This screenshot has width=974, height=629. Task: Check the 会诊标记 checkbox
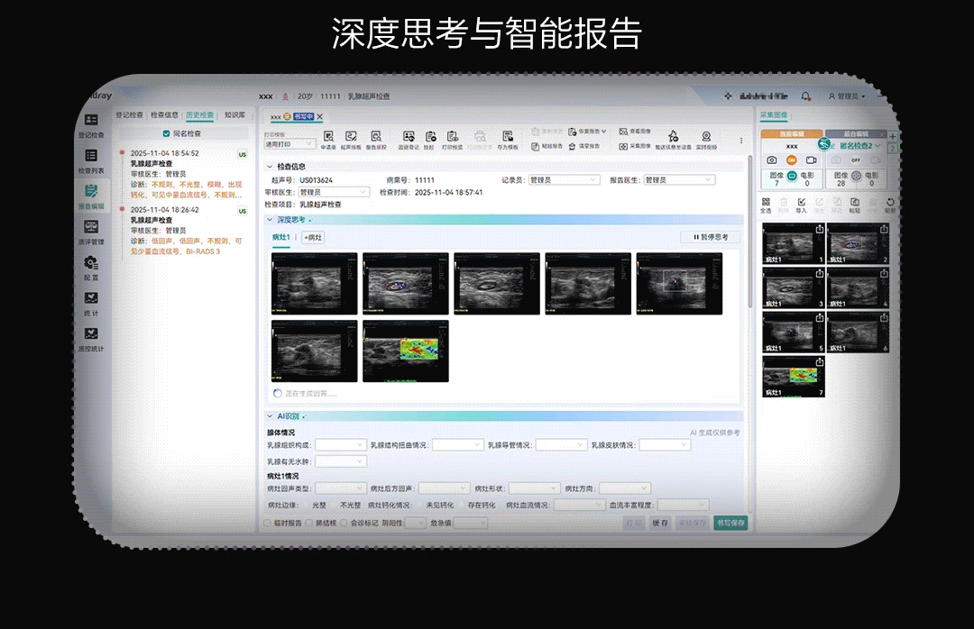click(344, 523)
